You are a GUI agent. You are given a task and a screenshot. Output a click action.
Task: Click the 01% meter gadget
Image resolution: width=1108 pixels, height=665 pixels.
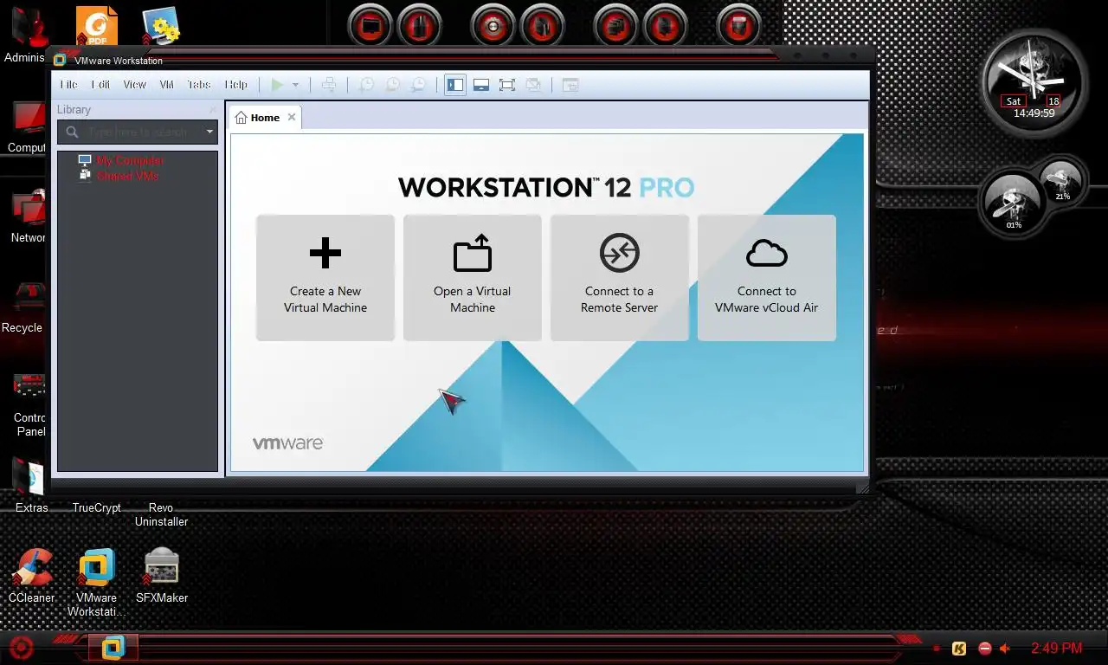[1013, 203]
